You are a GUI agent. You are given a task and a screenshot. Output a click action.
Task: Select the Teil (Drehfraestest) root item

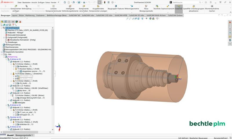[x=12, y=28]
